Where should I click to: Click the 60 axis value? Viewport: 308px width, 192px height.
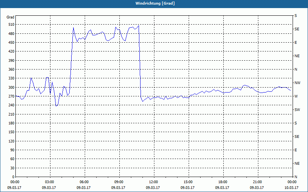coord(12,159)
